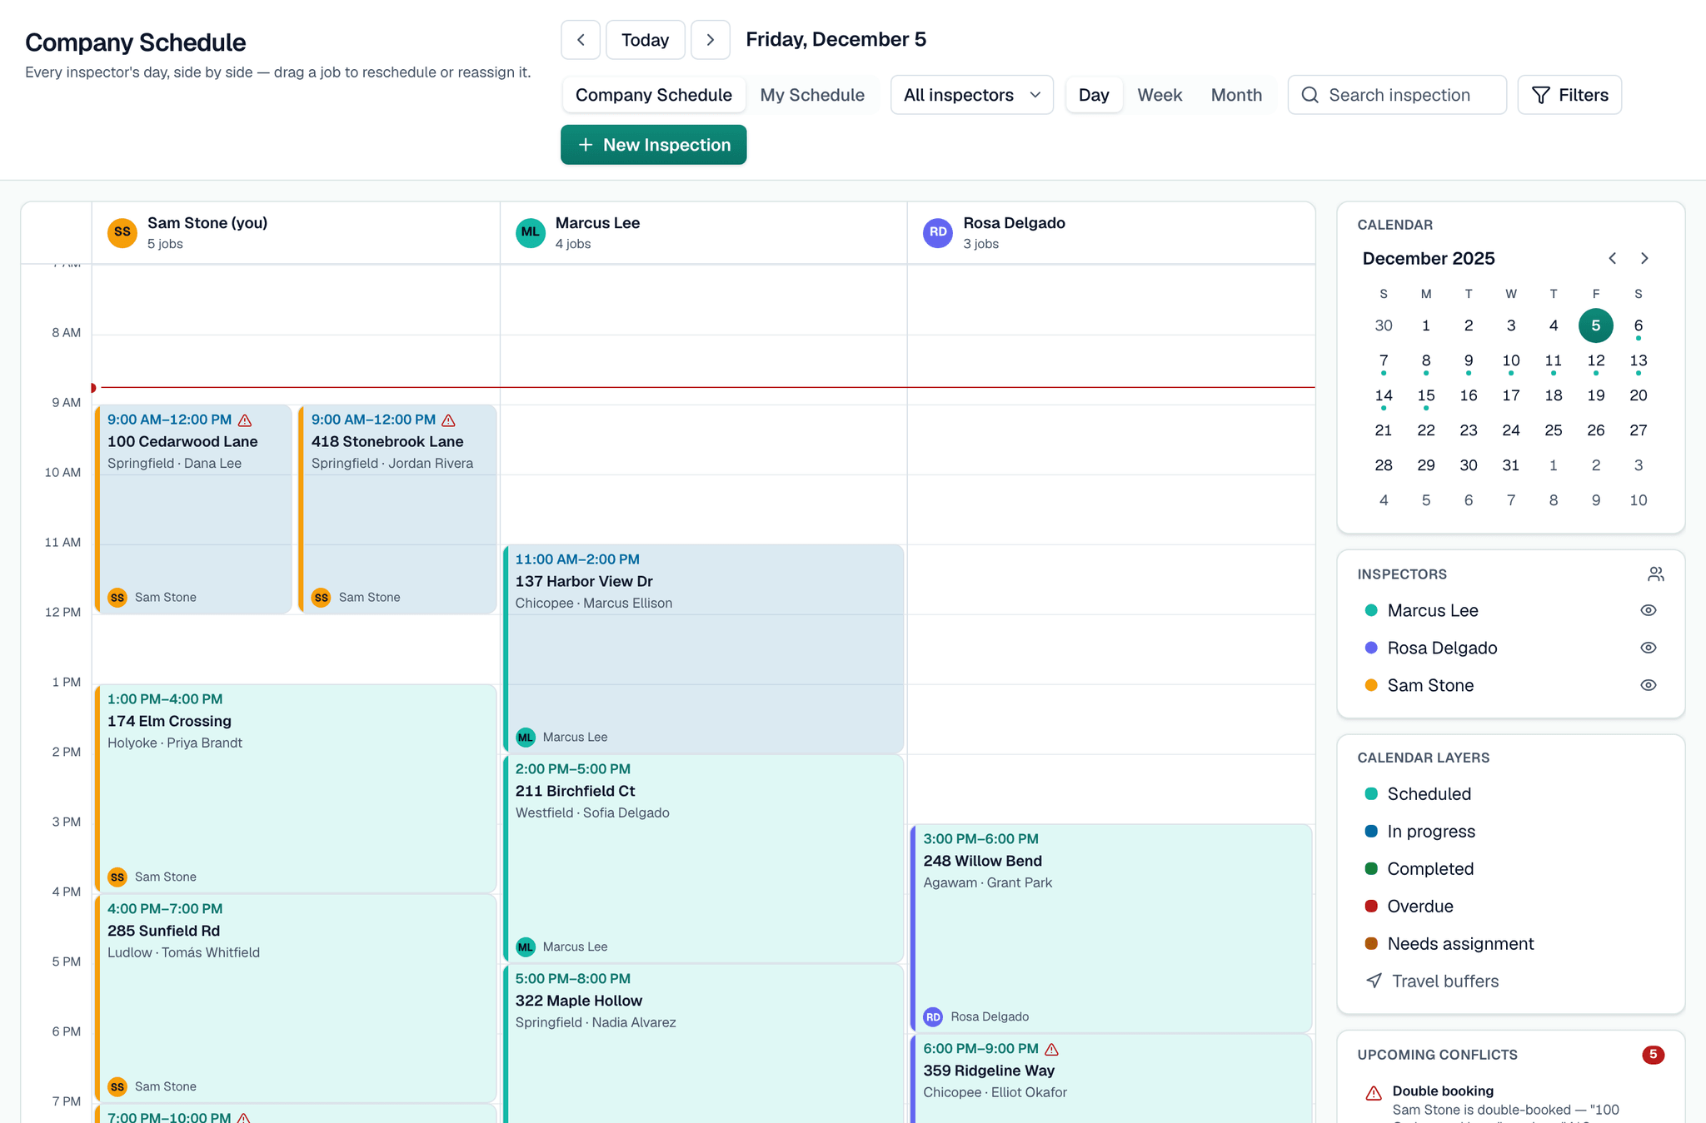Open 322 Maple Hollow inspection

point(704,1044)
